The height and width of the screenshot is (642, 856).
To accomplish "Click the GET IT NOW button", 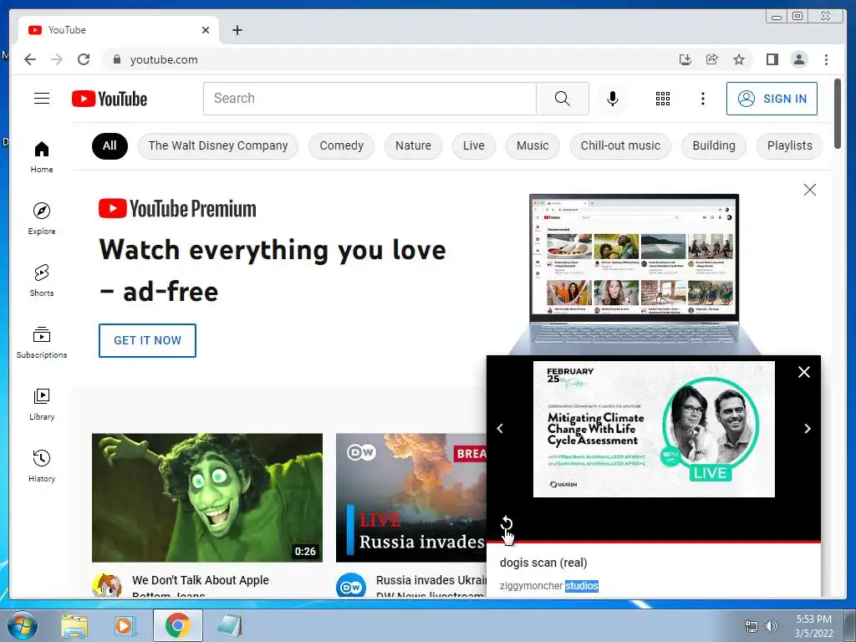I will click(x=147, y=341).
